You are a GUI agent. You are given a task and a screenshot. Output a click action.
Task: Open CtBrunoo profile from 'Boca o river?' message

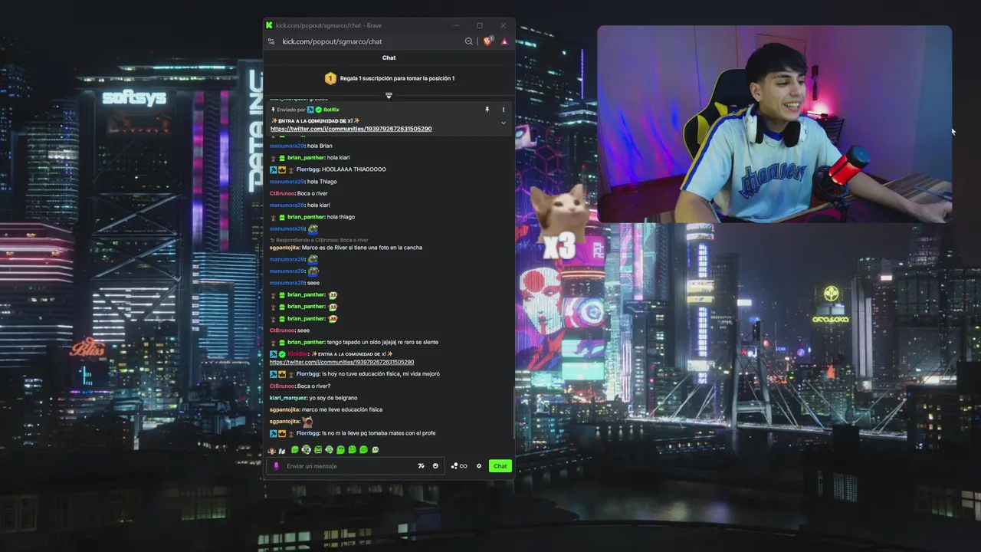(282, 386)
